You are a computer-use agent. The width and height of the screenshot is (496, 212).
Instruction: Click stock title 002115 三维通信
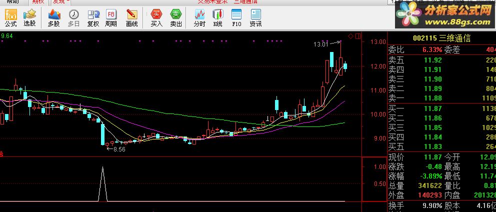442,38
